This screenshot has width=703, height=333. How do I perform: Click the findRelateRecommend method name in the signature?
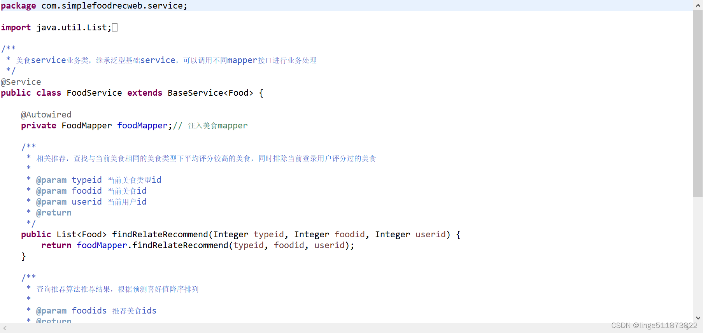160,235
